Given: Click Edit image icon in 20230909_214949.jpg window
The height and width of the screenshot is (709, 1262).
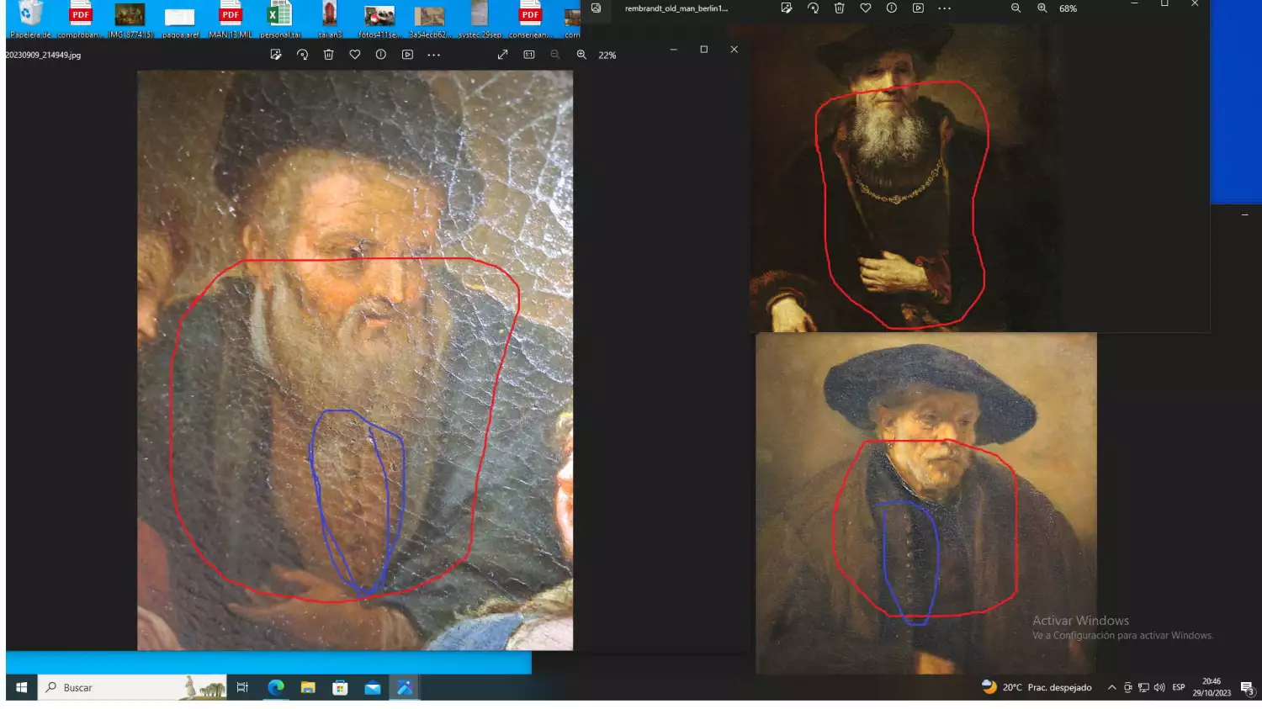Looking at the screenshot, I should click(x=275, y=55).
